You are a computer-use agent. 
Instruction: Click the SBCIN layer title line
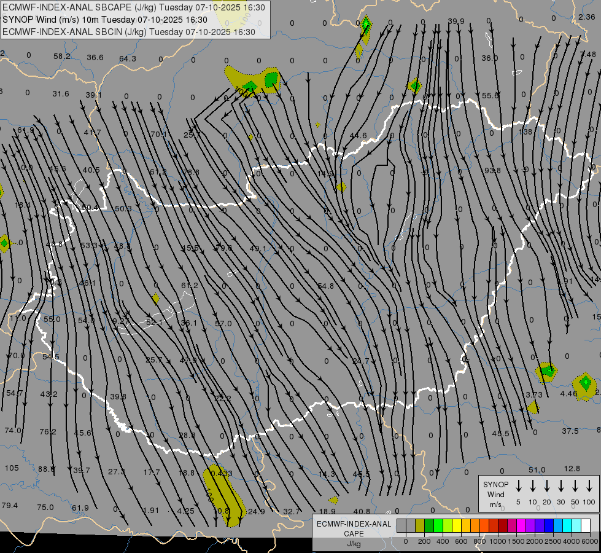click(129, 31)
